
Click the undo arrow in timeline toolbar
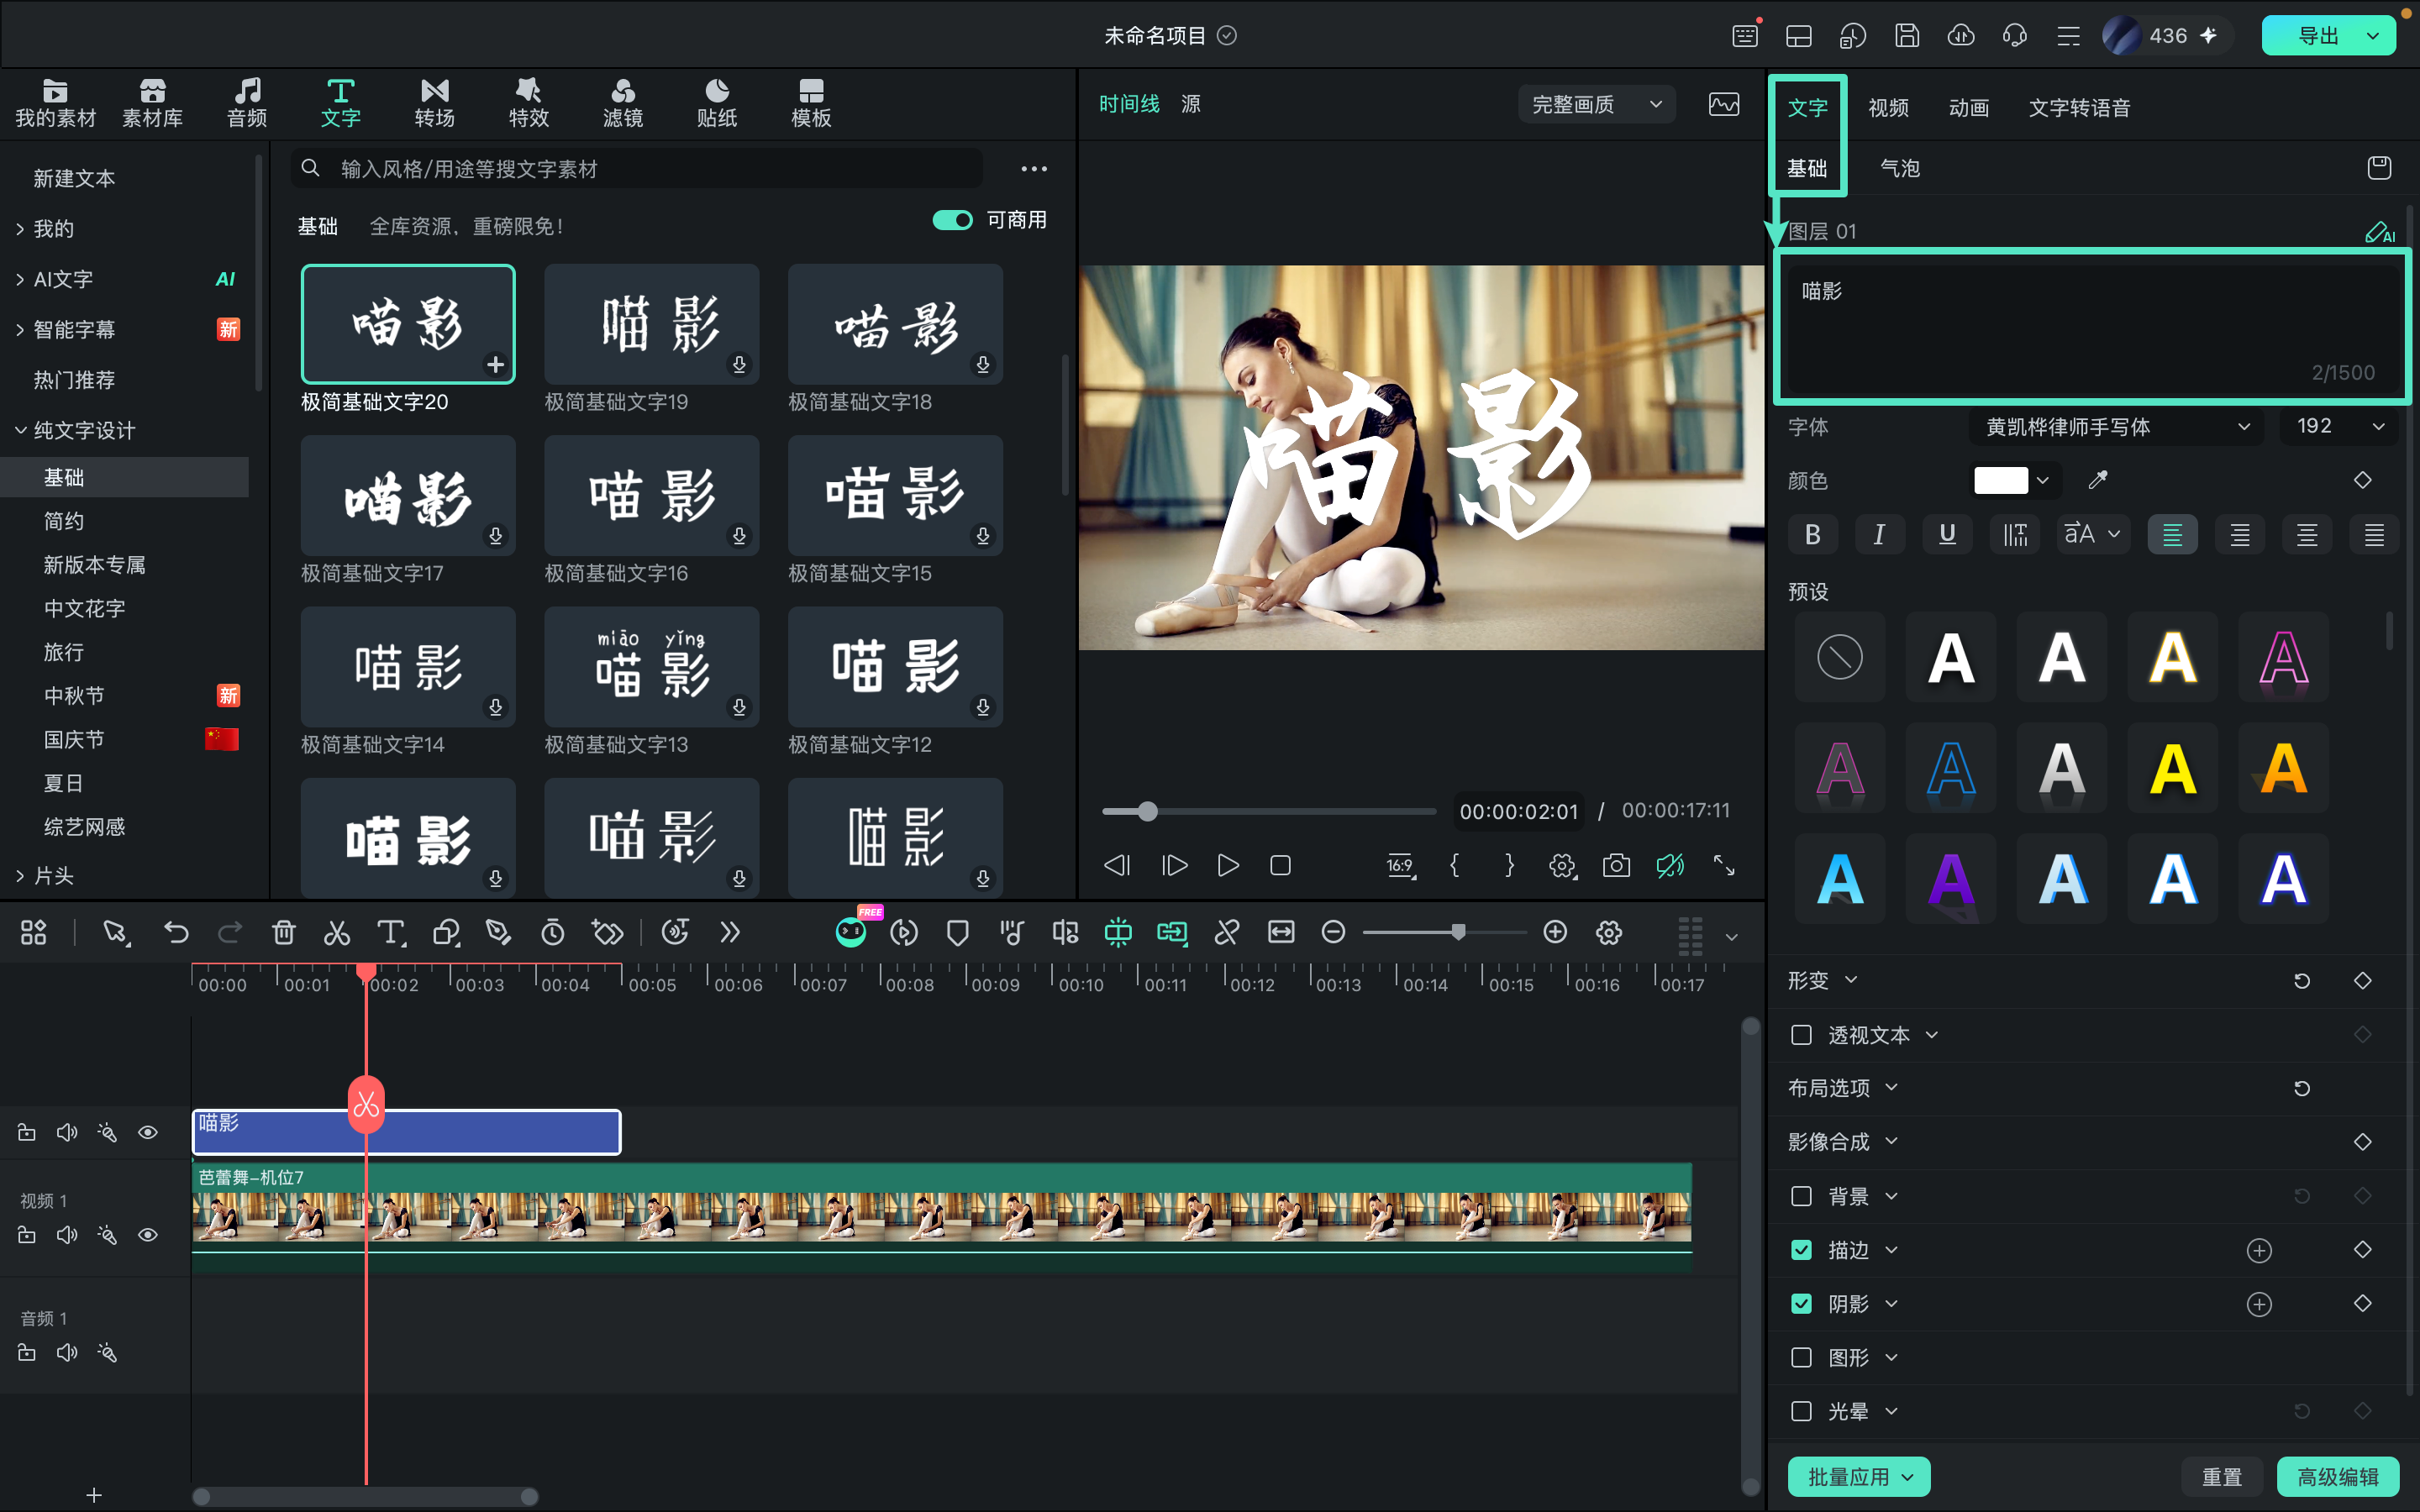coord(176,933)
